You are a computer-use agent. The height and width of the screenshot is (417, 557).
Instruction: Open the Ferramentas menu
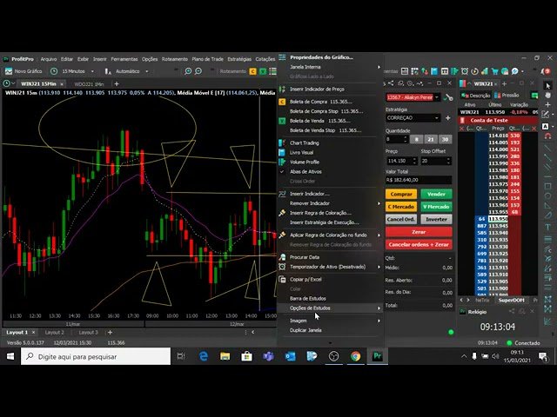click(124, 59)
